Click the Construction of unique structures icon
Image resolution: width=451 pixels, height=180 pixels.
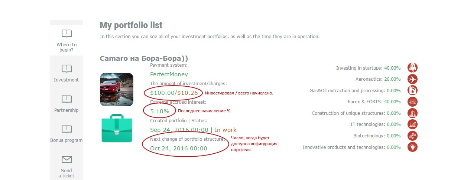(x=412, y=113)
